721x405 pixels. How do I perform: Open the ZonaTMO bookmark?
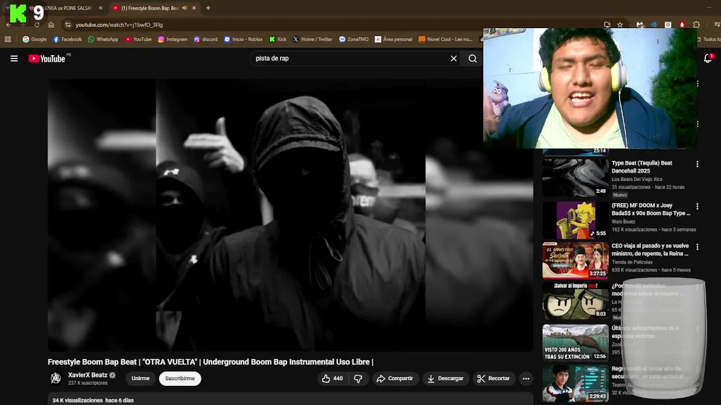pyautogui.click(x=354, y=39)
